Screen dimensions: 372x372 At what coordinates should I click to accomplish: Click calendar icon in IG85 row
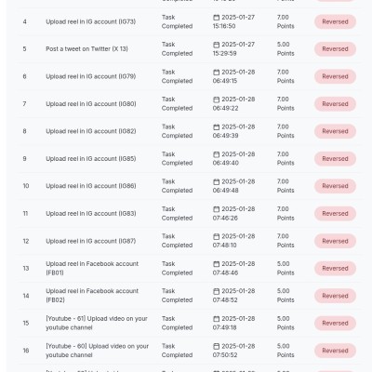point(216,154)
